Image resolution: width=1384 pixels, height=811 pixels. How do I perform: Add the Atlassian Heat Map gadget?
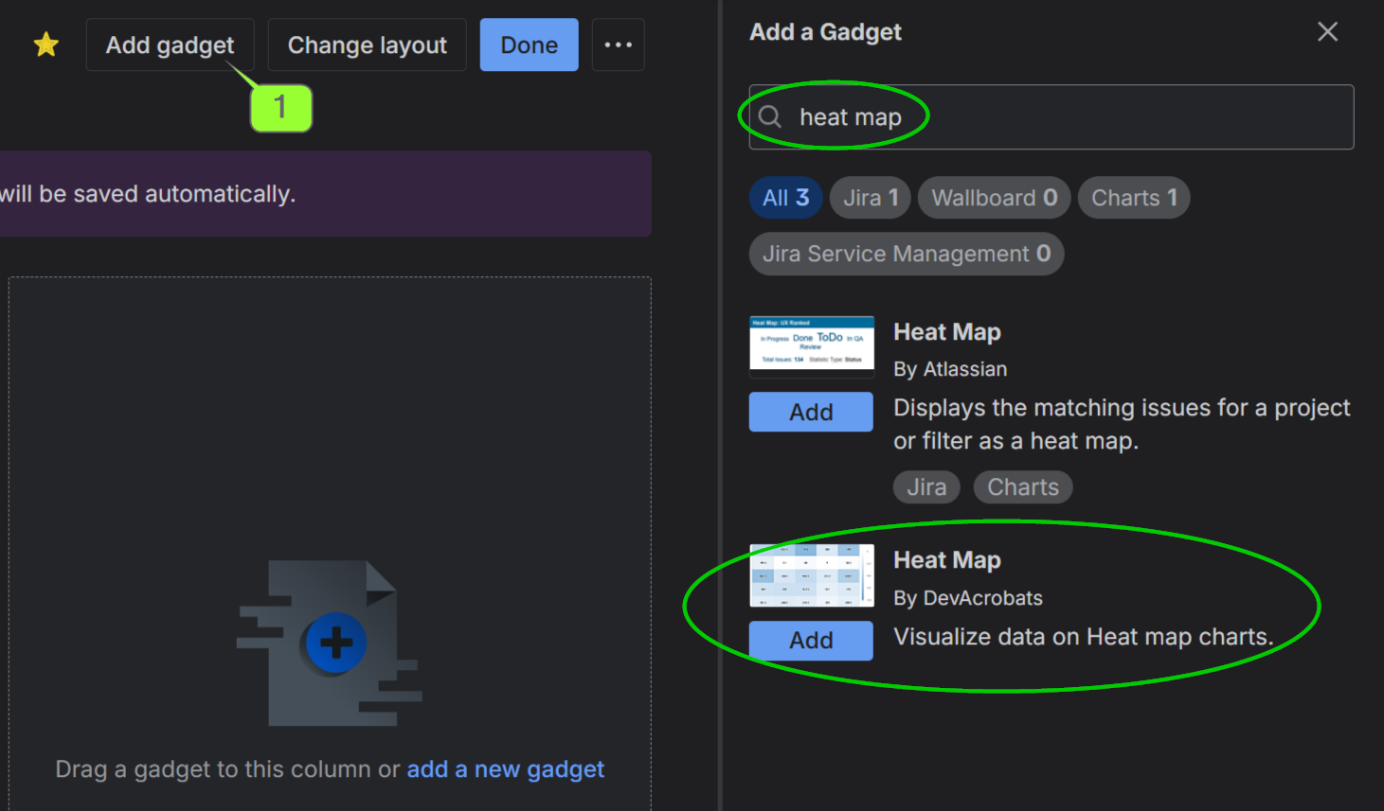point(811,413)
